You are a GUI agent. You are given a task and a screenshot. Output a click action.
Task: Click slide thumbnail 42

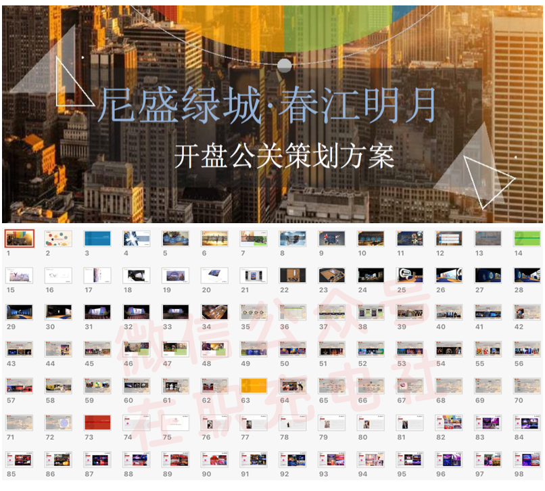click(527, 312)
